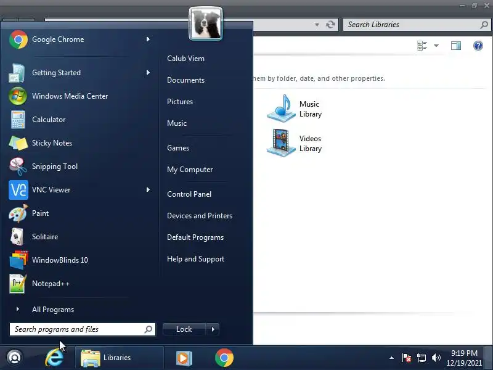Toggle the preview pane icon
This screenshot has height=370, width=493.
456,46
